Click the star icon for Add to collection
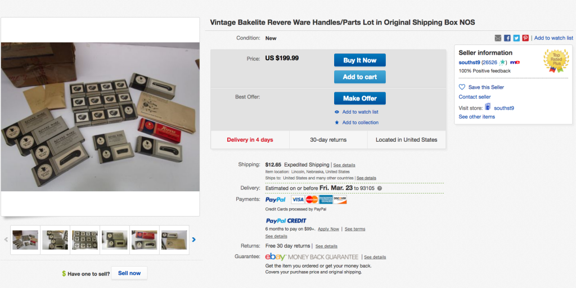 (x=337, y=123)
